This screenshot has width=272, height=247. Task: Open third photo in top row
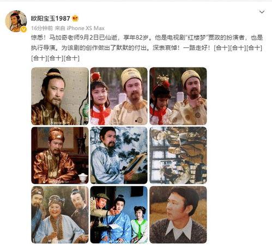point(178,96)
